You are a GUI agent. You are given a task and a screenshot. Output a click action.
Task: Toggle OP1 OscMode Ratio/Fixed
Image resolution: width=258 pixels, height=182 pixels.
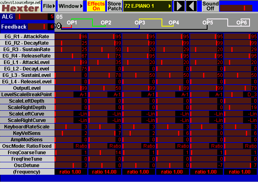(71, 146)
